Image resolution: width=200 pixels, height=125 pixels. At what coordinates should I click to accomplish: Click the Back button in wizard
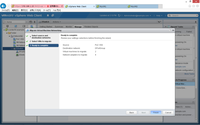point(131,113)
